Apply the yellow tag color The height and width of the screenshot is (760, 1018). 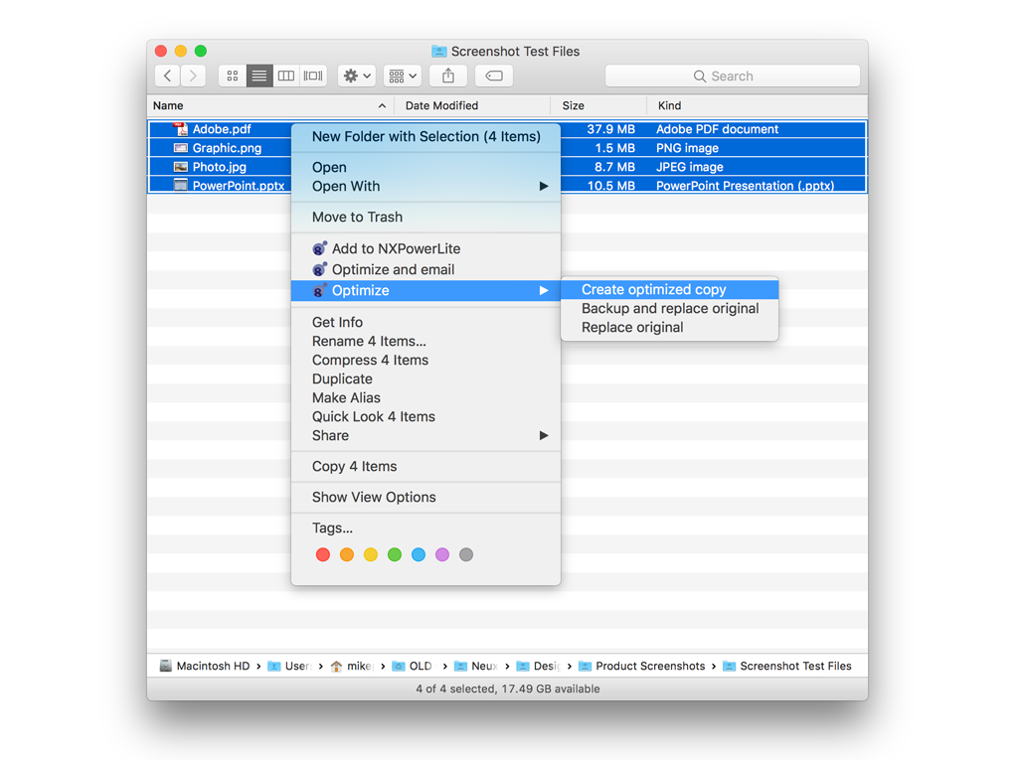371,555
